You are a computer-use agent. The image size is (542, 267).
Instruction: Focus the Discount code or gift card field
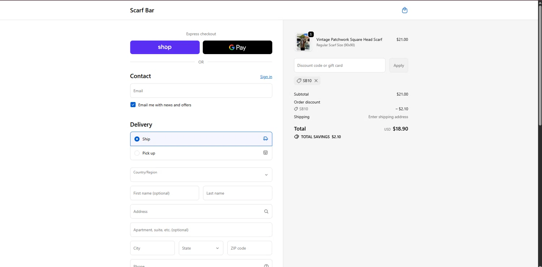click(x=340, y=65)
